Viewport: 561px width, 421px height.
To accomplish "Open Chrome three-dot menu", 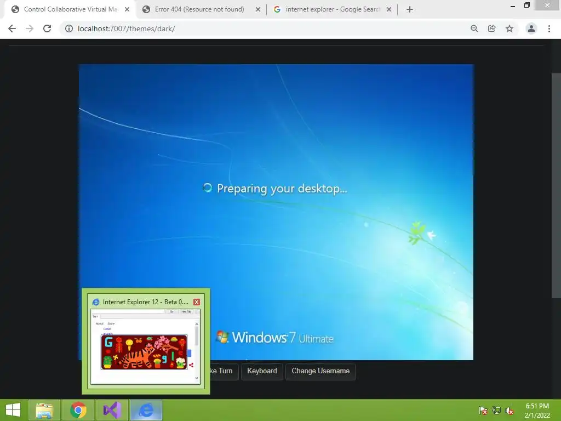I will [549, 29].
